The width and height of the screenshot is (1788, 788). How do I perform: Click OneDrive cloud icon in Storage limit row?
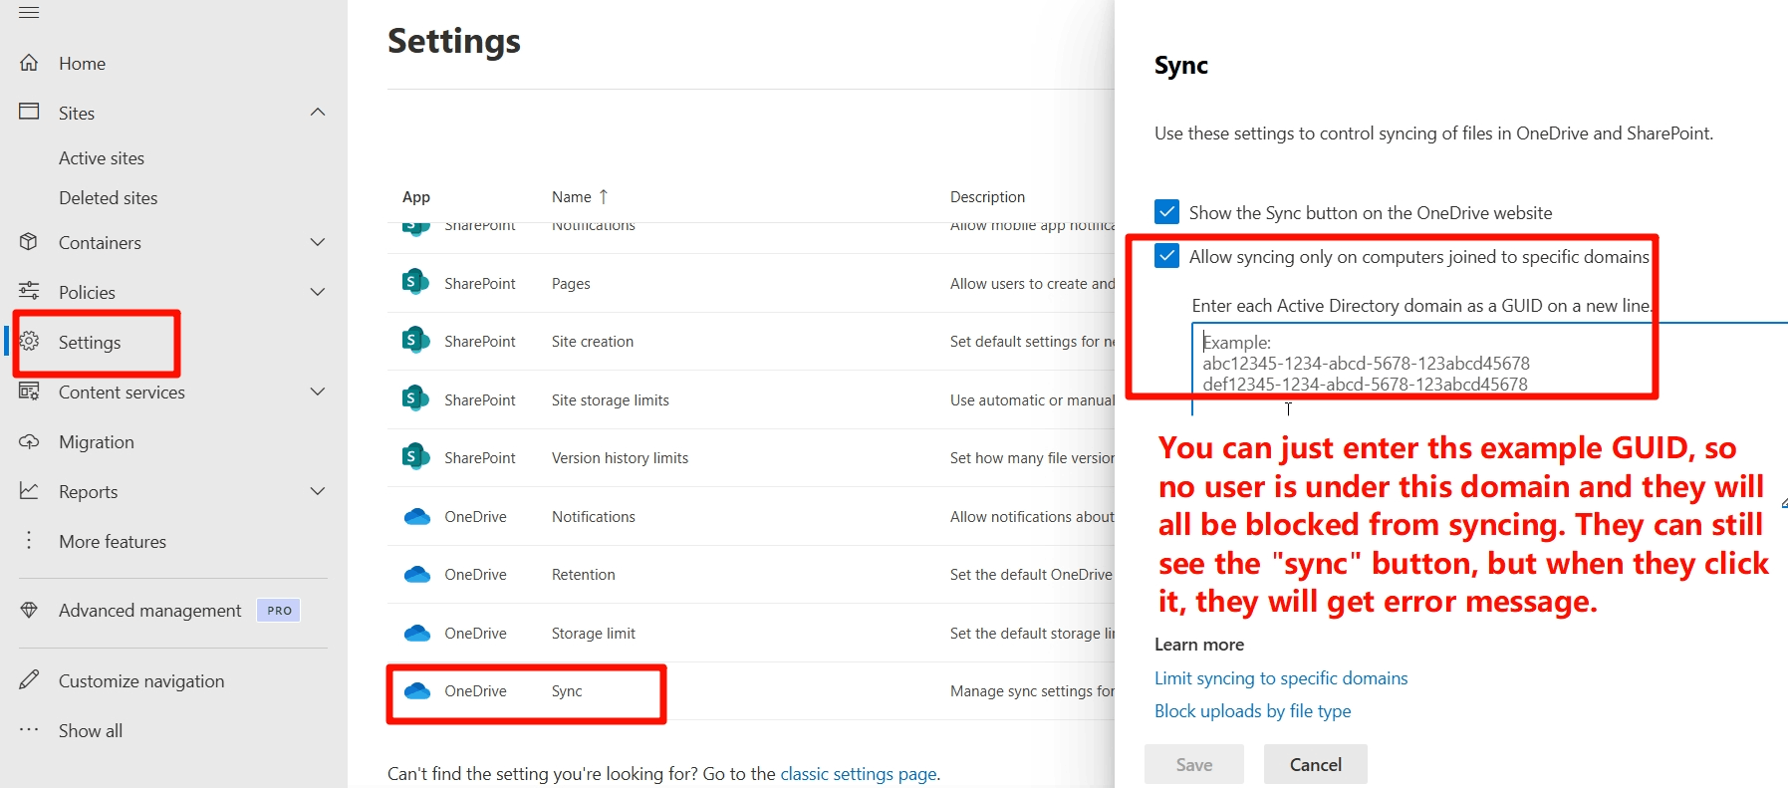416,634
